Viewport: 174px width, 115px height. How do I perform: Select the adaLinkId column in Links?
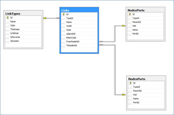tap(72, 33)
